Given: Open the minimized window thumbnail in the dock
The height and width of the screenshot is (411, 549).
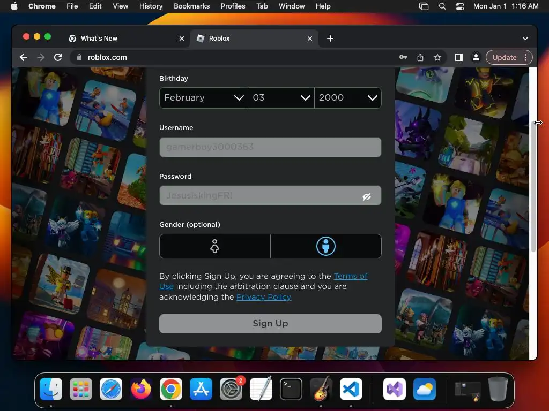Looking at the screenshot, I should click(468, 390).
